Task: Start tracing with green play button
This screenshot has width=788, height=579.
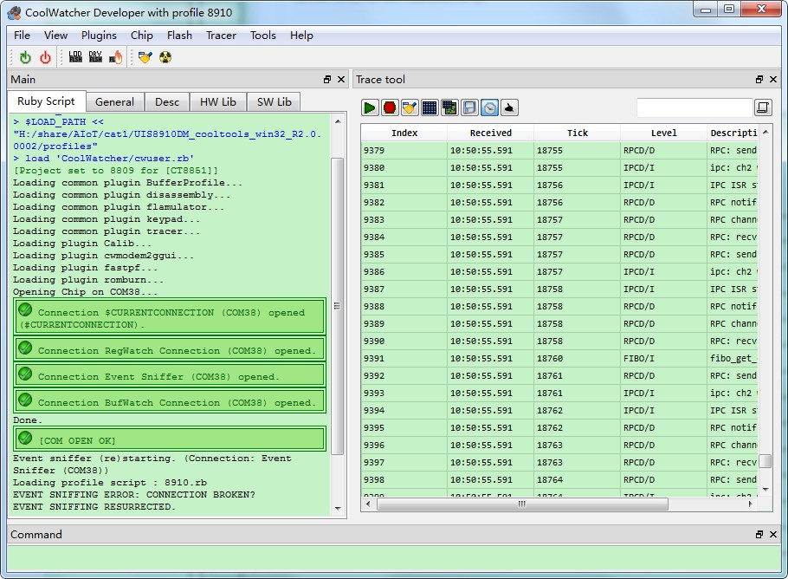Action: coord(370,107)
